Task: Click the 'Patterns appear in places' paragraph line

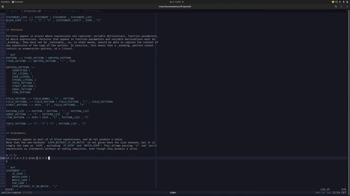Action: click(81, 36)
